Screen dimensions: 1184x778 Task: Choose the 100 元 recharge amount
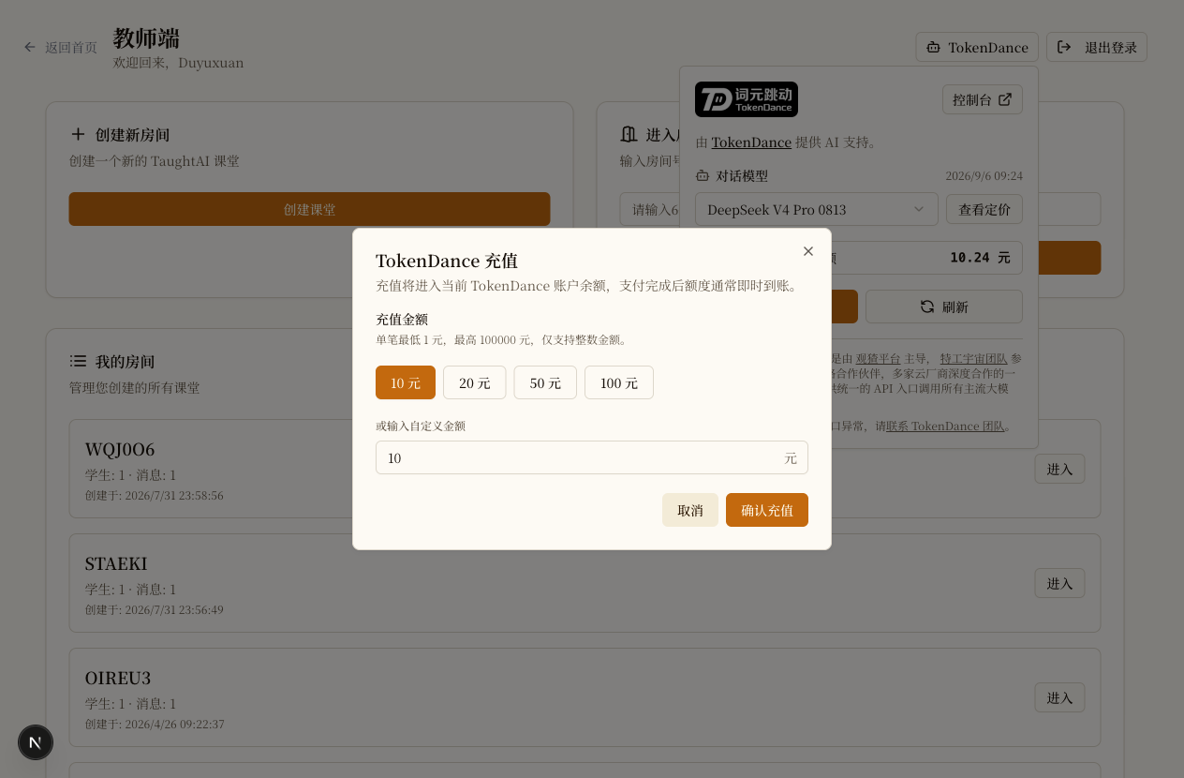(x=619, y=382)
